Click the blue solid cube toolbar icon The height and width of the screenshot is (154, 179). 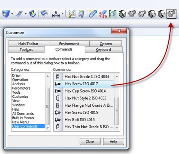6,14
